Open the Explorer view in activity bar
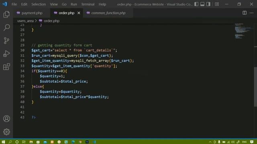This screenshot has width=257, height=144. tap(6, 14)
